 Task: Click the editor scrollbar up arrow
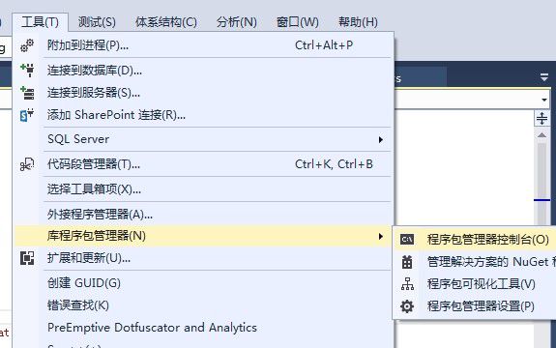point(541,135)
